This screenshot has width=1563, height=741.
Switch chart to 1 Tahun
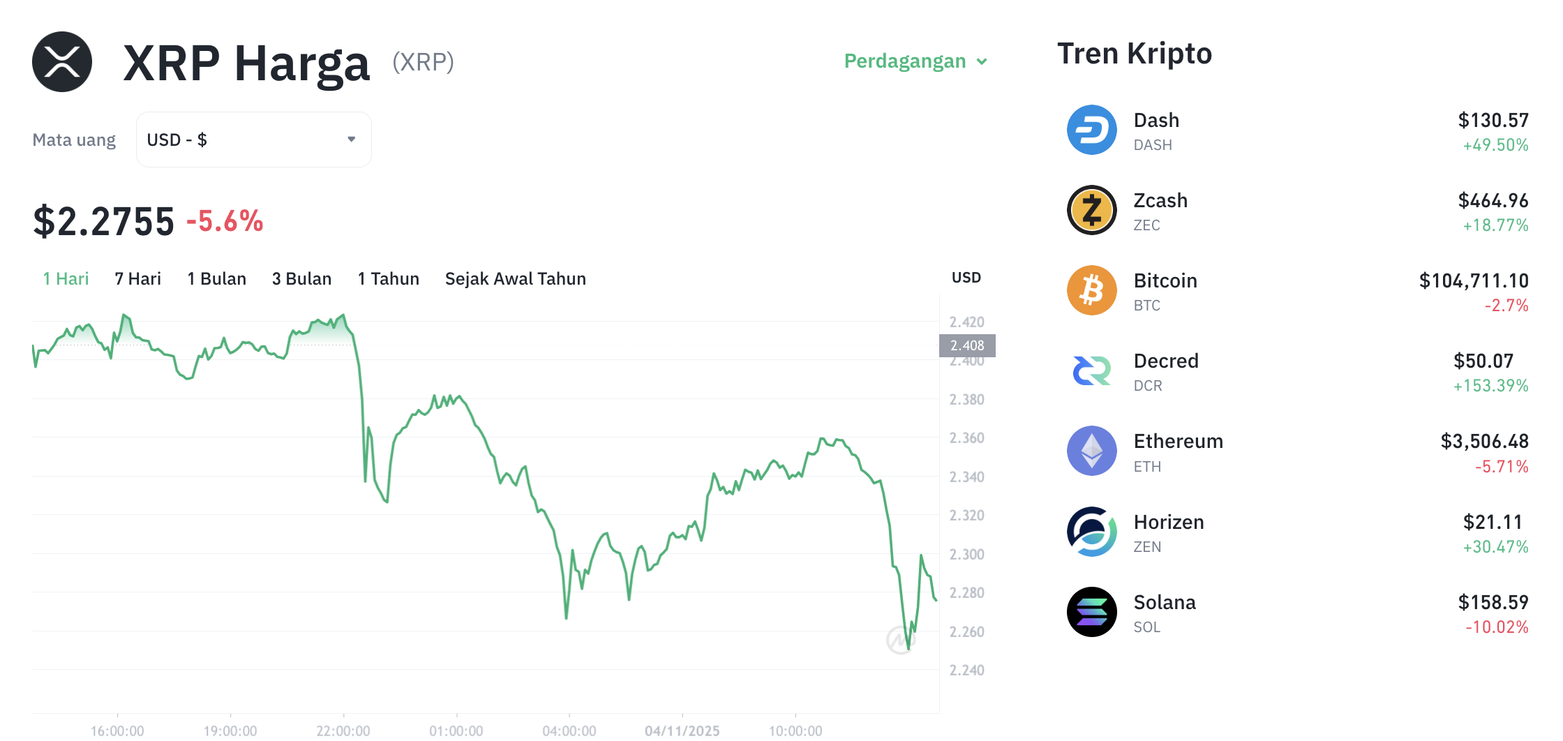388,279
